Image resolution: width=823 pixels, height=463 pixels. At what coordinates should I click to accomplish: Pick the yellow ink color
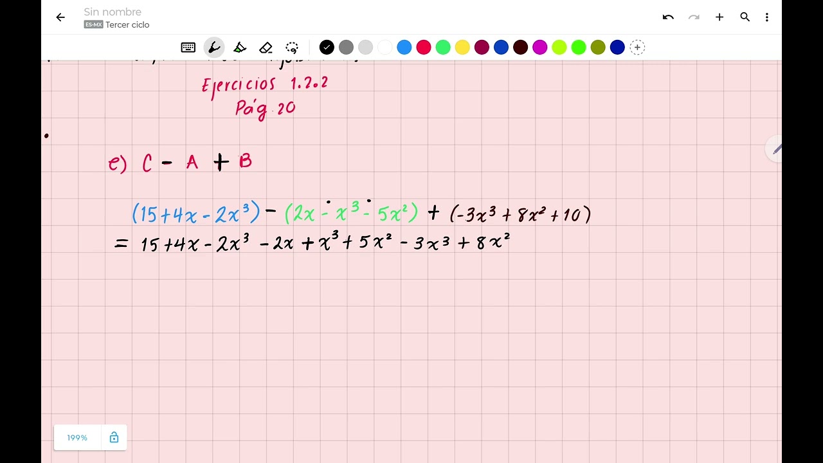(462, 47)
